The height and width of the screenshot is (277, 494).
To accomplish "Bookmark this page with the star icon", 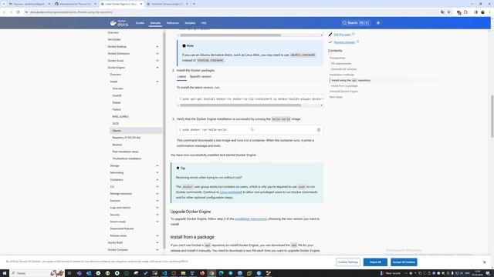I will point(449,12).
